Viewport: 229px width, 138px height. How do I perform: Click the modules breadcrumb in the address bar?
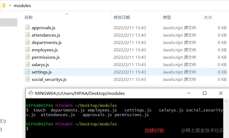click(x=22, y=6)
